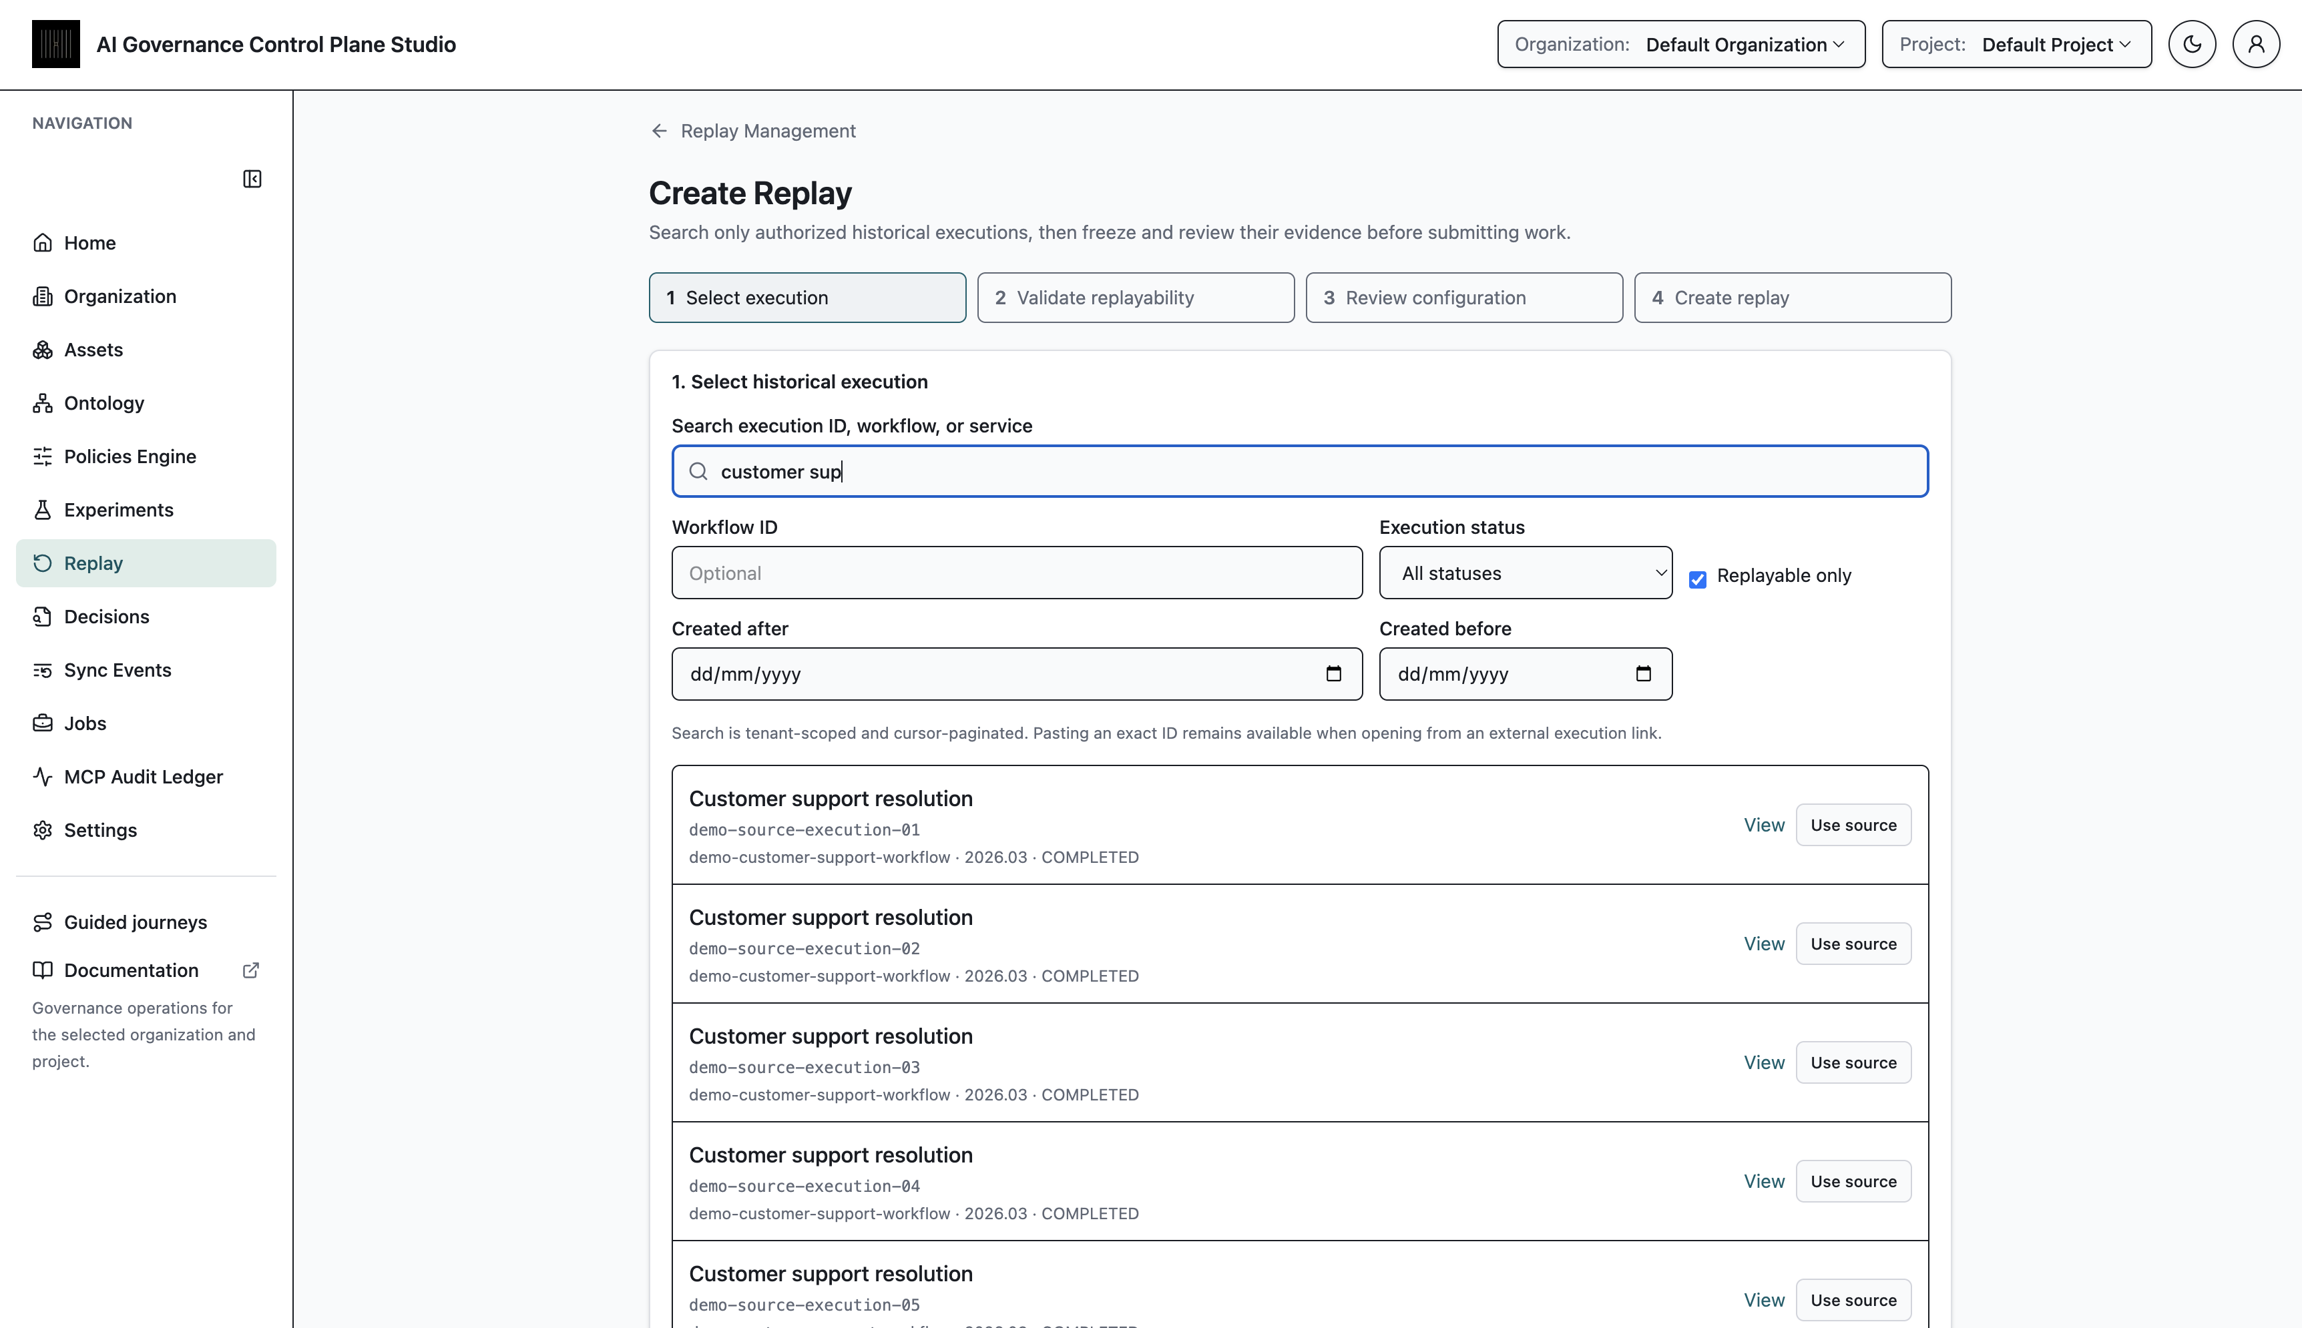The image size is (2302, 1328).
Task: View demo-source-execution-05 details
Action: click(1764, 1301)
